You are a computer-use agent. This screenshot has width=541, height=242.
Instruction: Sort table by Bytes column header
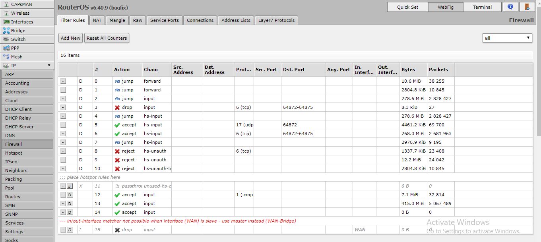click(413, 70)
